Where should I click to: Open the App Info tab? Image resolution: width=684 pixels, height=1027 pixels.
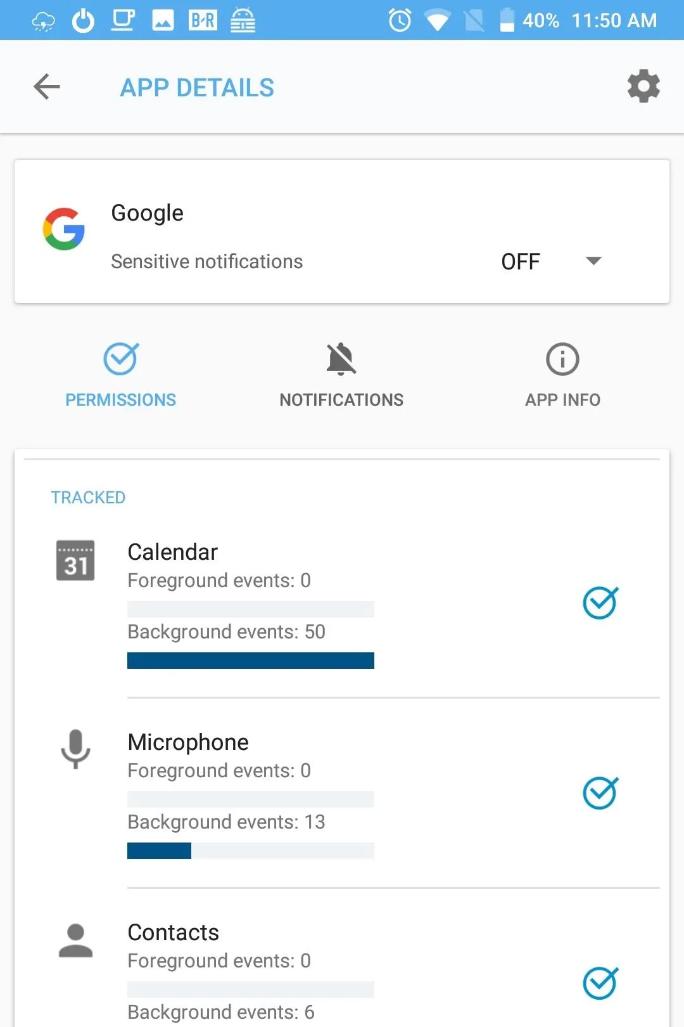(562, 375)
